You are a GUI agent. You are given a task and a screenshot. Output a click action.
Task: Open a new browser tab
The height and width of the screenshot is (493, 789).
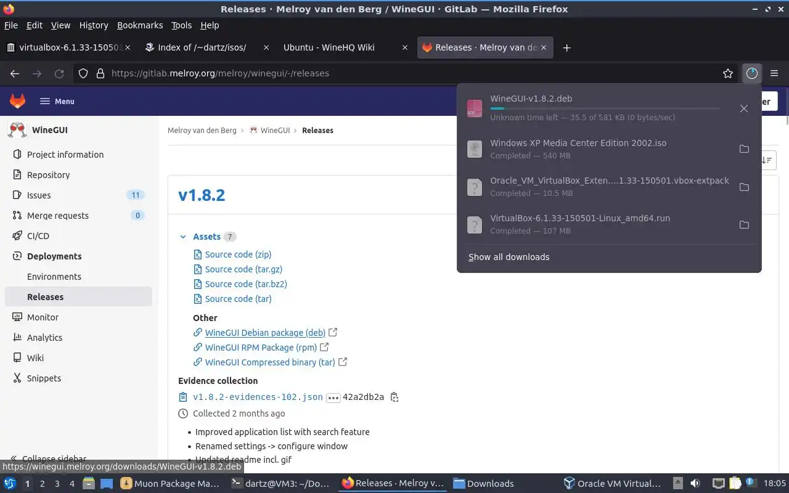pyautogui.click(x=566, y=47)
